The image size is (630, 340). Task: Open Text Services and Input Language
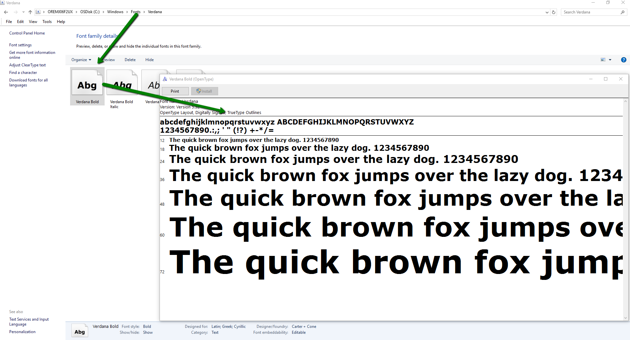click(x=29, y=322)
